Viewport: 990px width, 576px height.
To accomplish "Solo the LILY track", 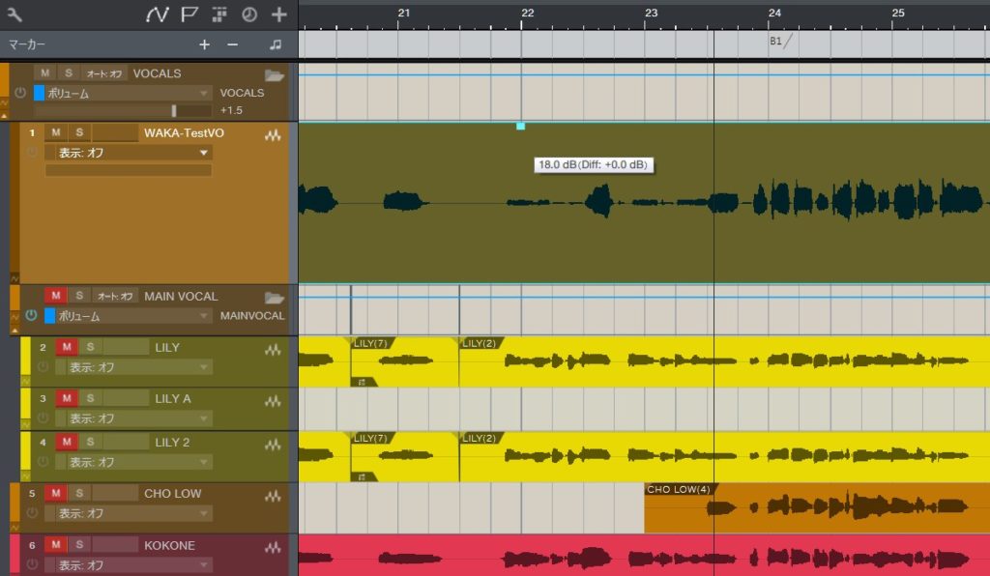I will [x=90, y=347].
